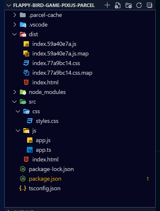This screenshot has width=160, height=211.
Task: Click the js folder icon
Action: (26, 131)
